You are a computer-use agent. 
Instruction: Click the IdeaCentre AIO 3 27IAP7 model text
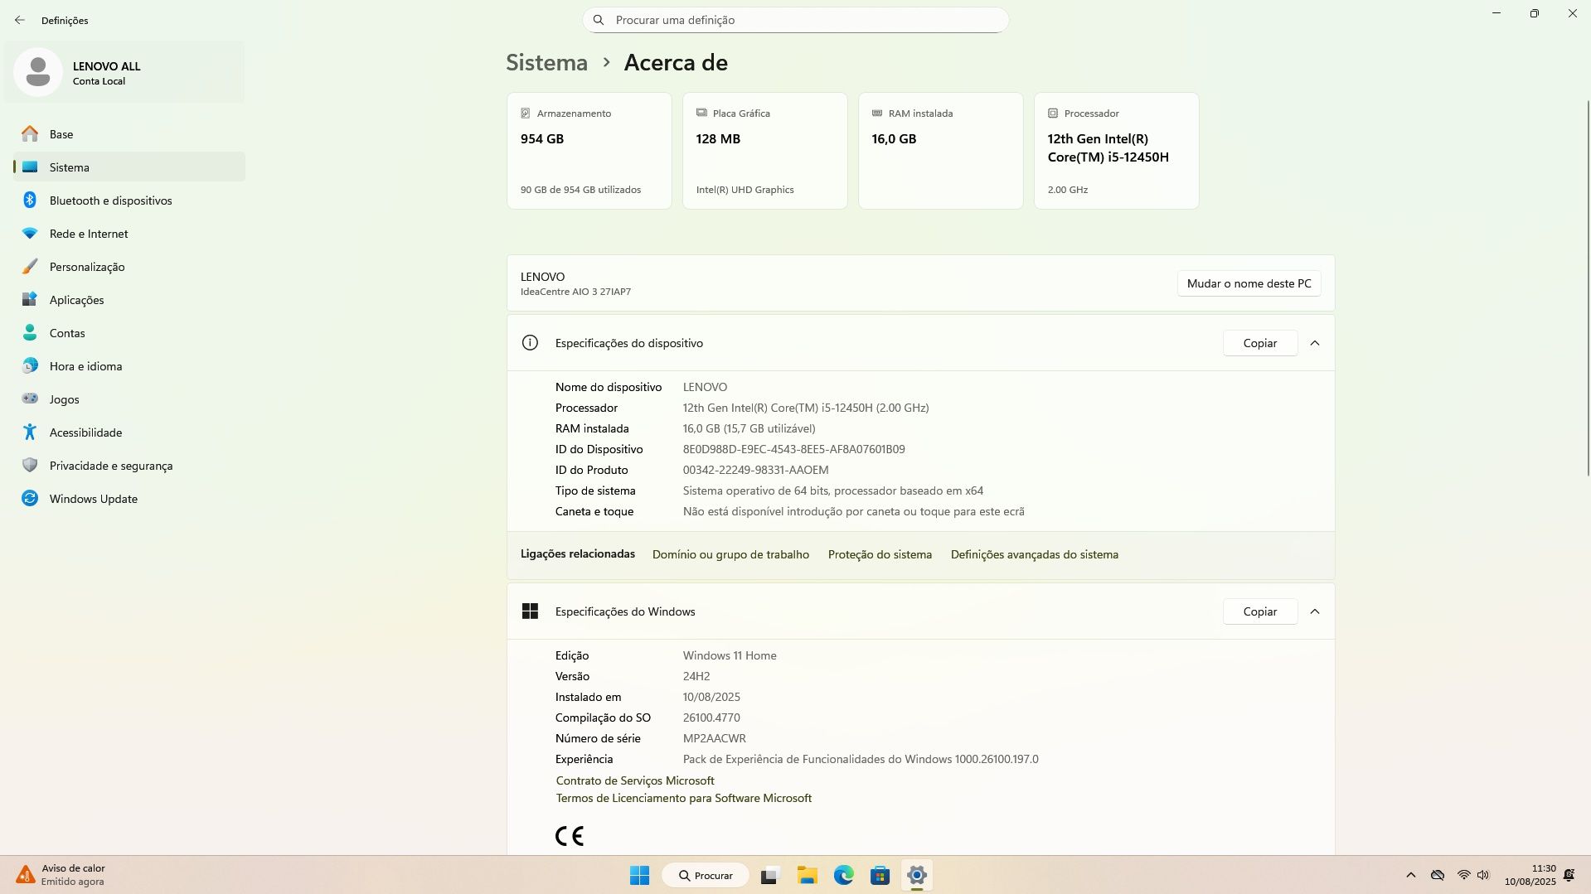pyautogui.click(x=575, y=292)
